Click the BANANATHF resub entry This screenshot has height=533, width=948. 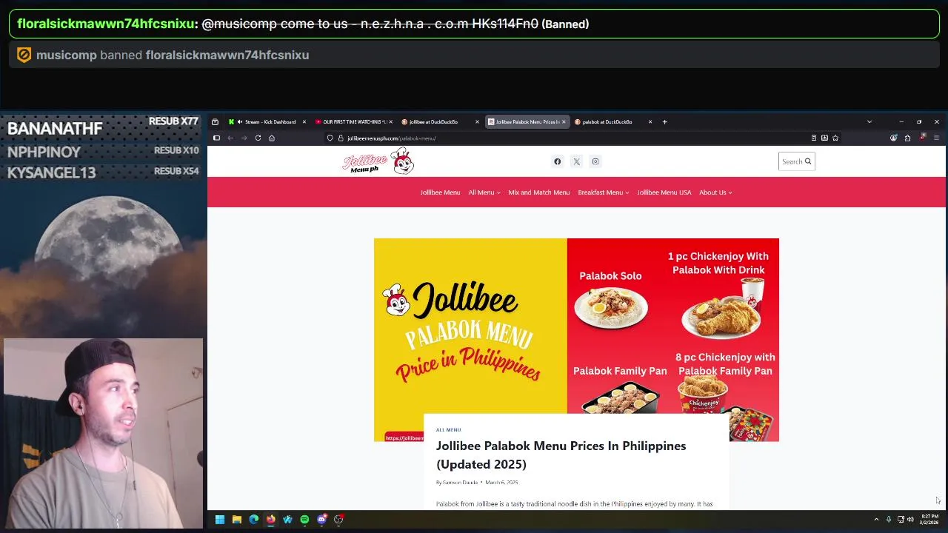(103, 127)
